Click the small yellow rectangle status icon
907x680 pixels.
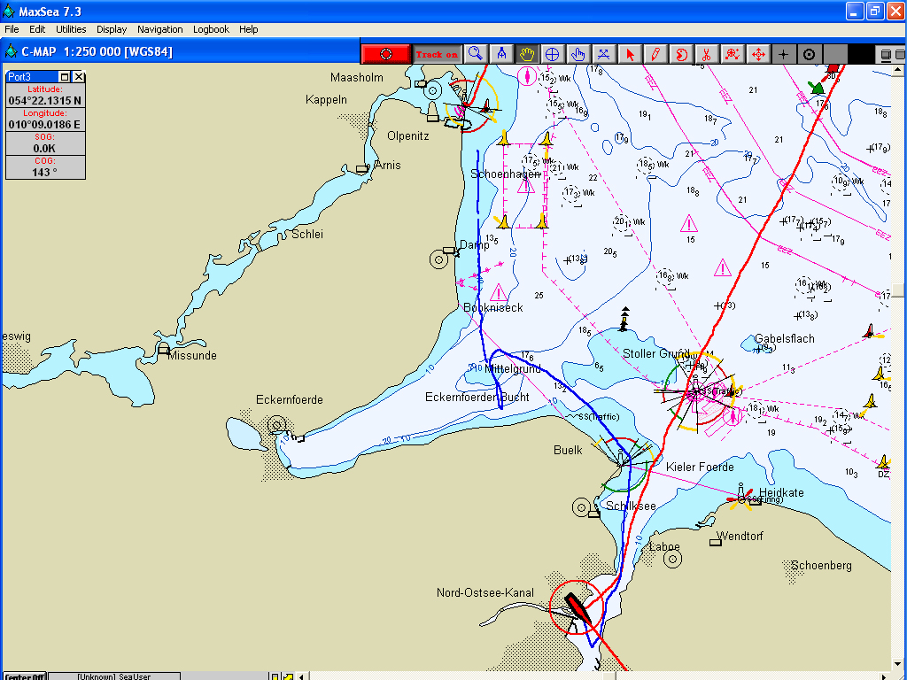(275, 676)
